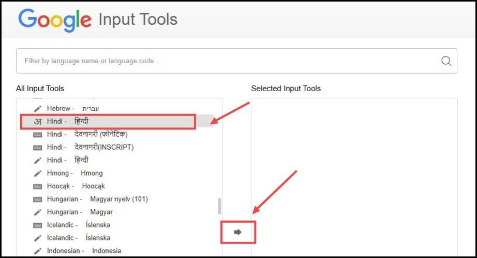Click the All Input Tools heading
Screen dimensions: 477x258
coord(40,89)
